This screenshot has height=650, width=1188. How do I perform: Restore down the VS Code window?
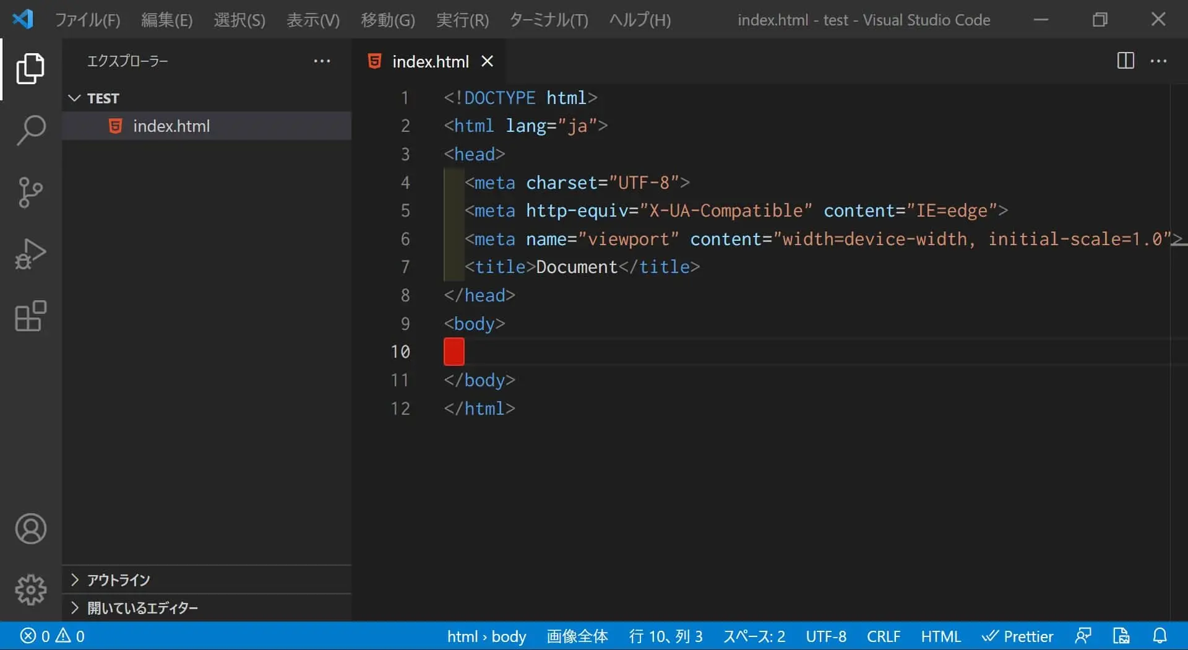[1100, 19]
